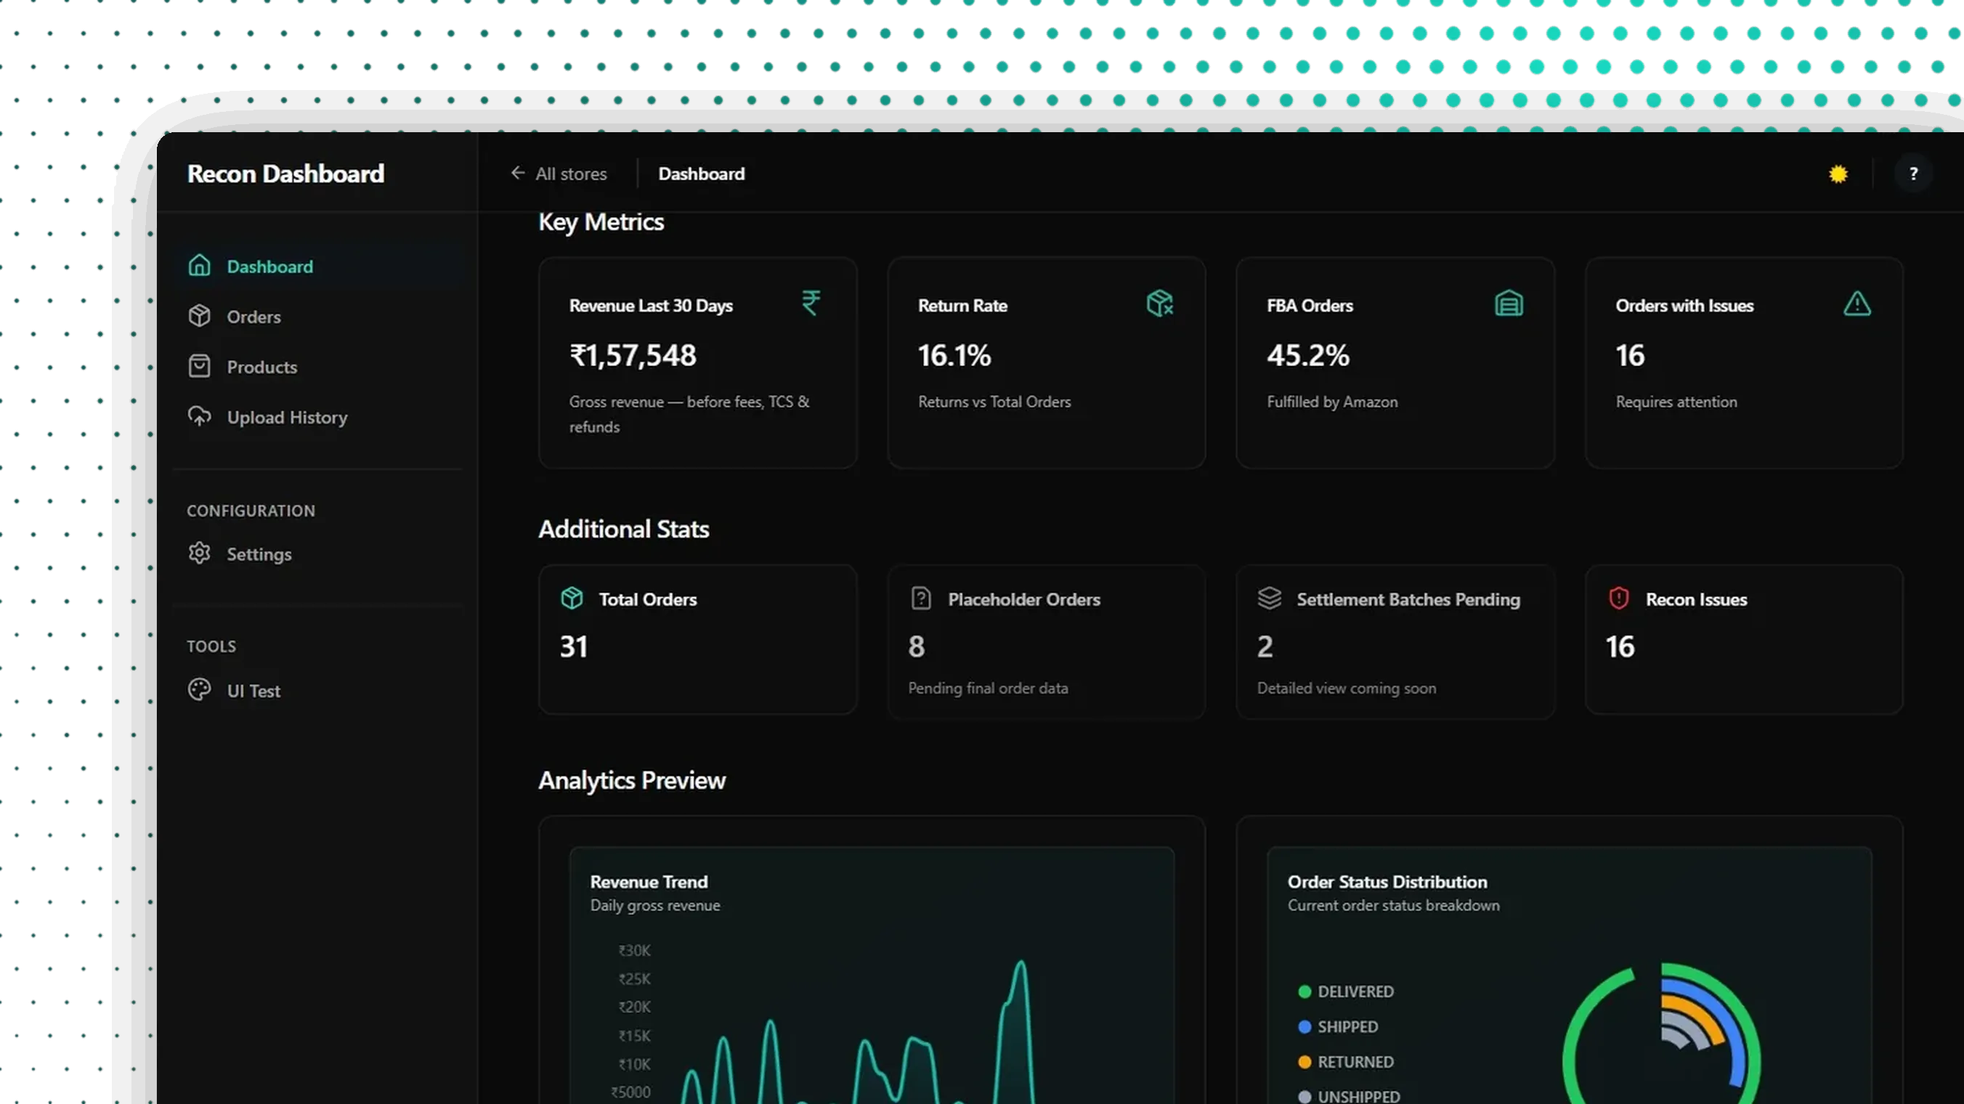Click the UI Test palette icon
Screen dimensions: 1964x1104
click(200, 690)
